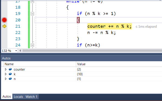
Task: Click the Name column header
Action: (x=40, y=64)
